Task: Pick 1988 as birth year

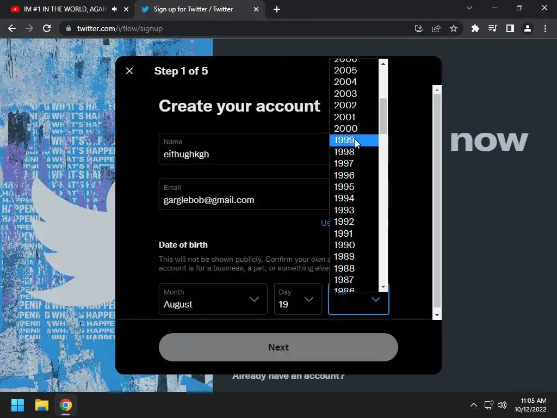Action: coord(354,268)
